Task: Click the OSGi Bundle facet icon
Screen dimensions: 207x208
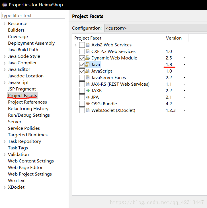Action: coord(88,104)
